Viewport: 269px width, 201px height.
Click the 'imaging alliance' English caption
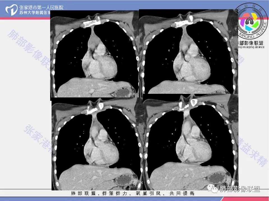251,47
